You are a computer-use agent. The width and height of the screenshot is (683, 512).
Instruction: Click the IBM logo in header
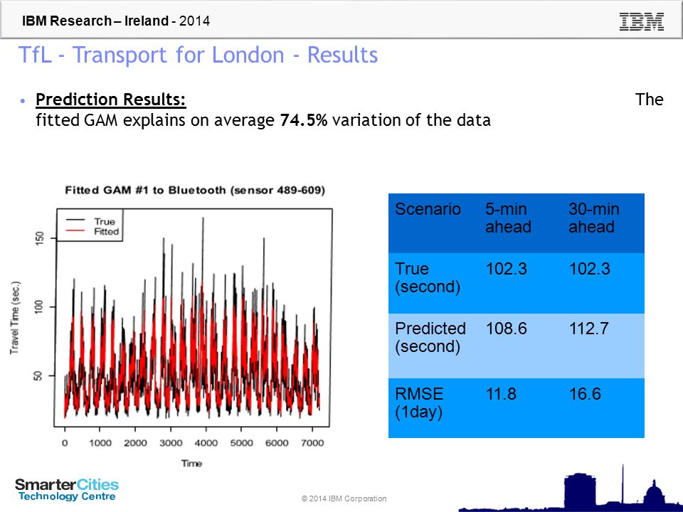click(642, 21)
